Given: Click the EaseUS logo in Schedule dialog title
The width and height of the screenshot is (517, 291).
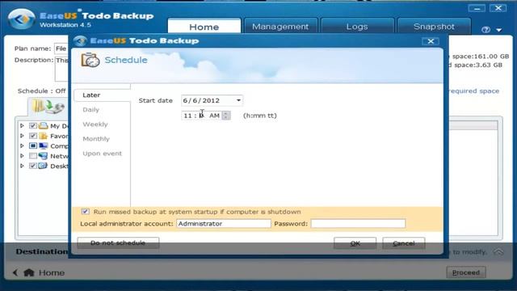Looking at the screenshot, I should pyautogui.click(x=80, y=40).
